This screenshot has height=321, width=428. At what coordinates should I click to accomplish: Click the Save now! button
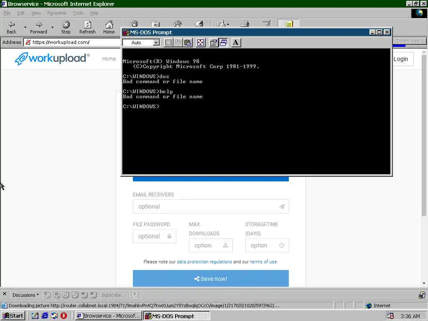click(211, 278)
